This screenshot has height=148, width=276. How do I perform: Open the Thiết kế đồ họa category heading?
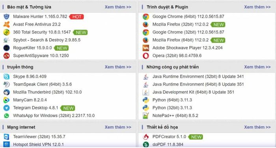(x=162, y=127)
